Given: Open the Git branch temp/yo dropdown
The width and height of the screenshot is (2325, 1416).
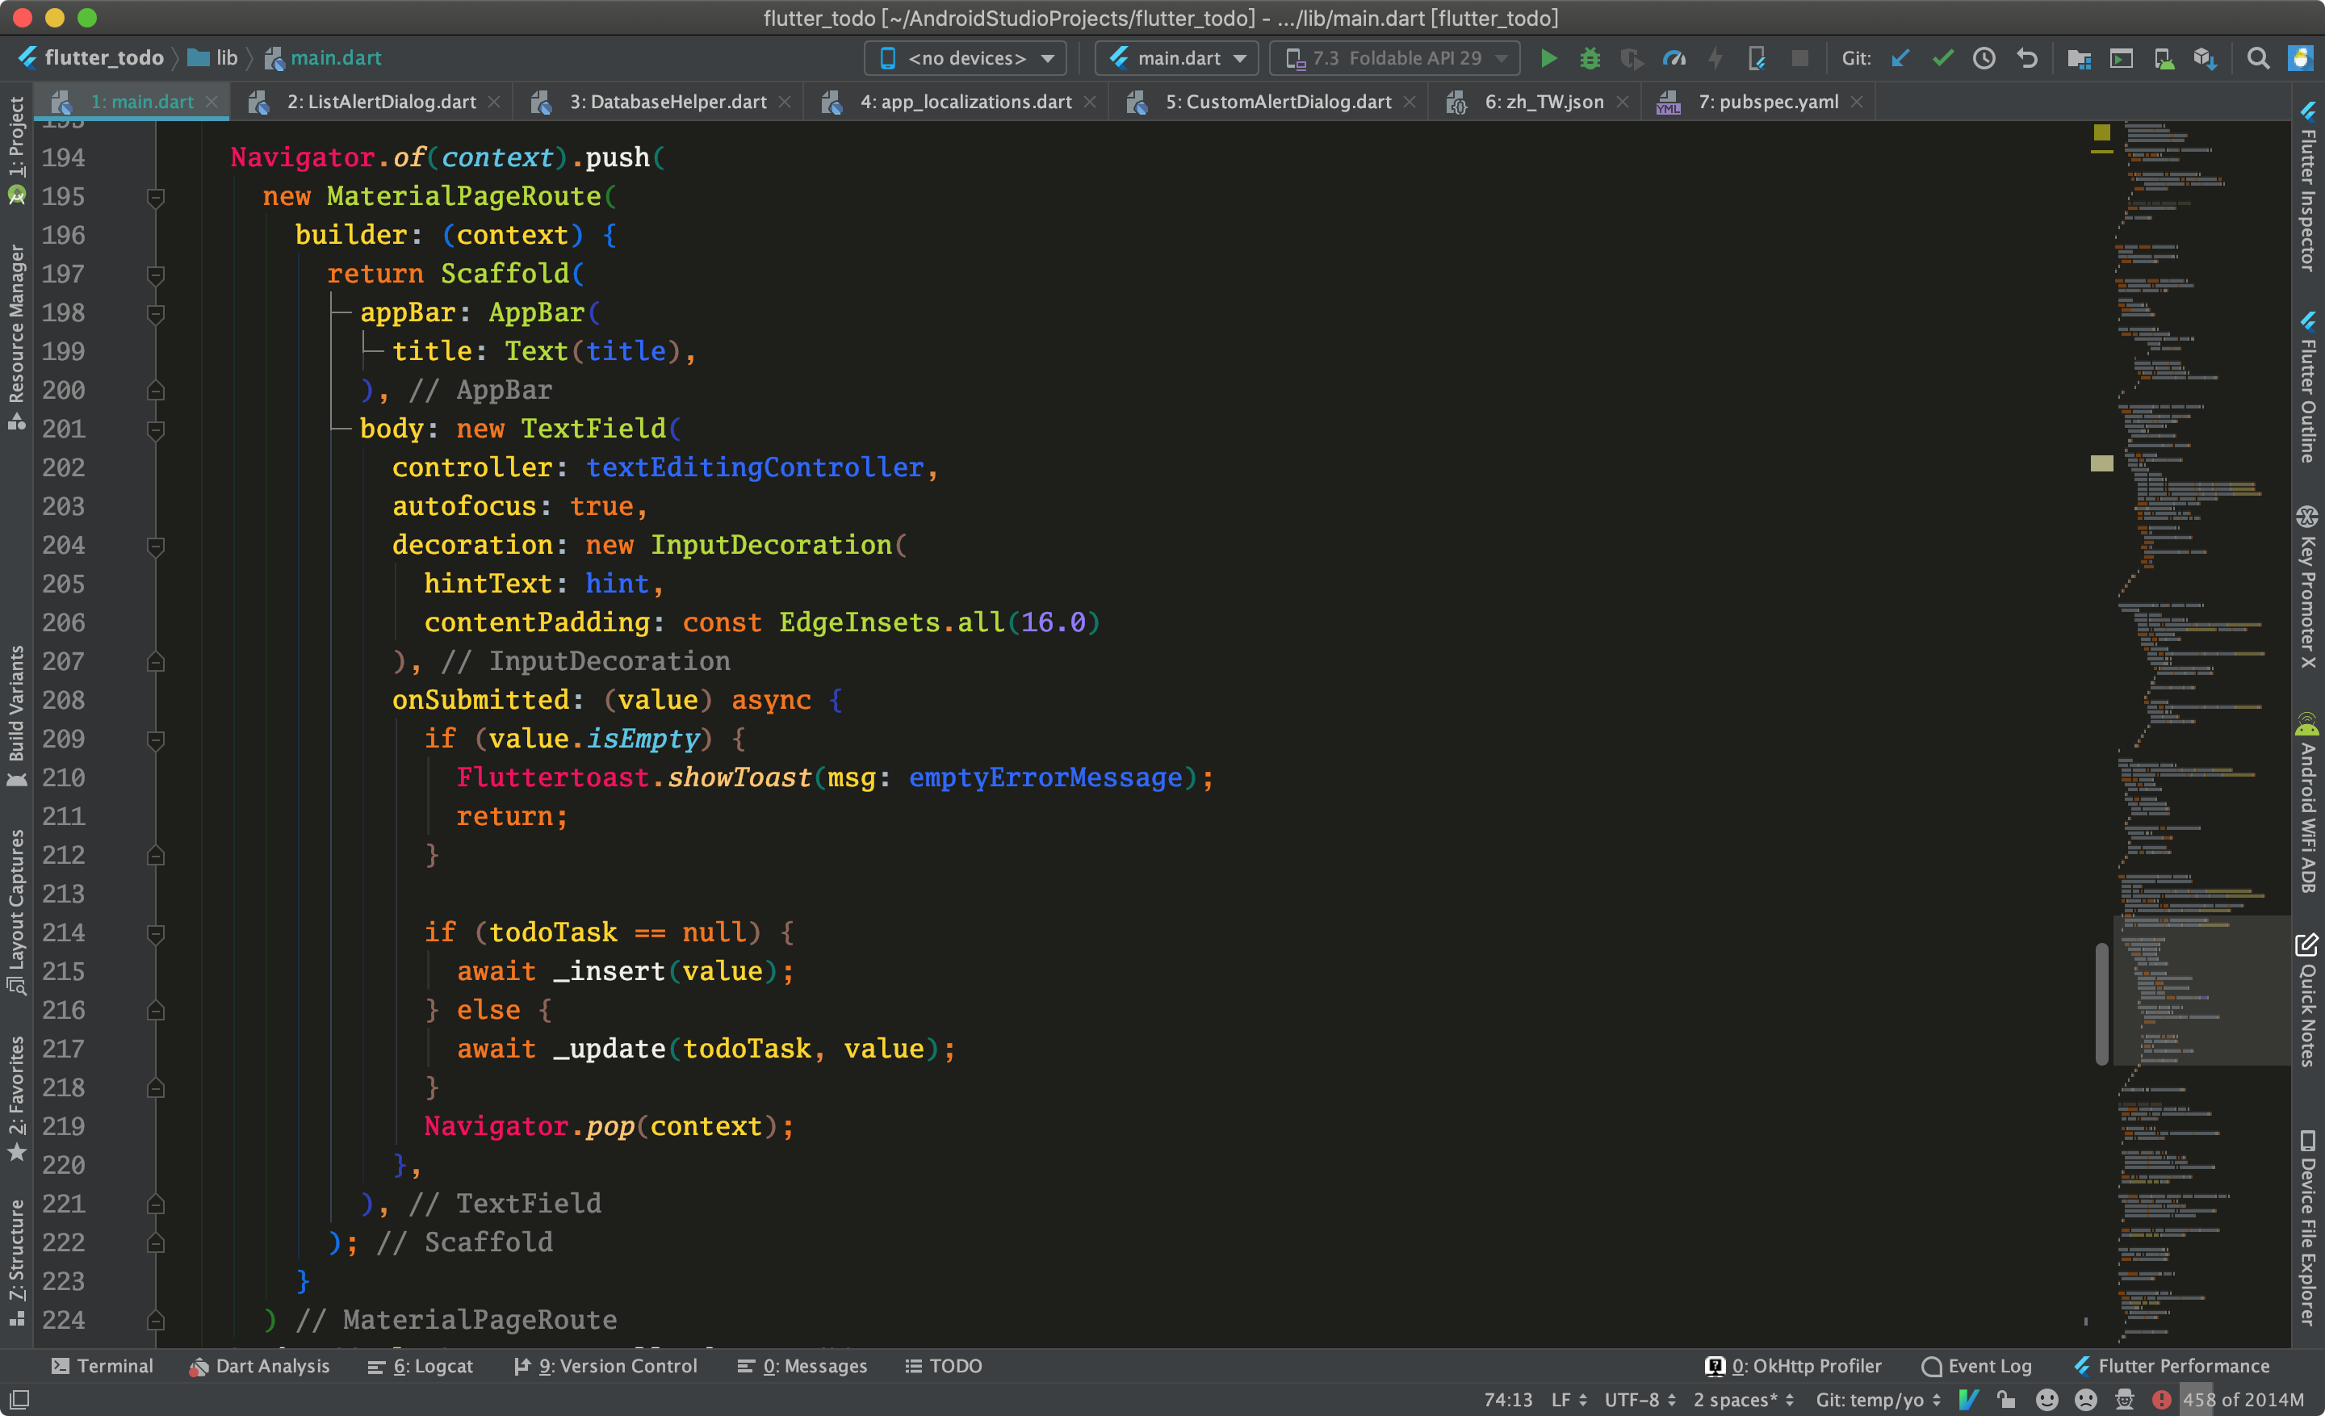Looking at the screenshot, I should (x=1876, y=1400).
